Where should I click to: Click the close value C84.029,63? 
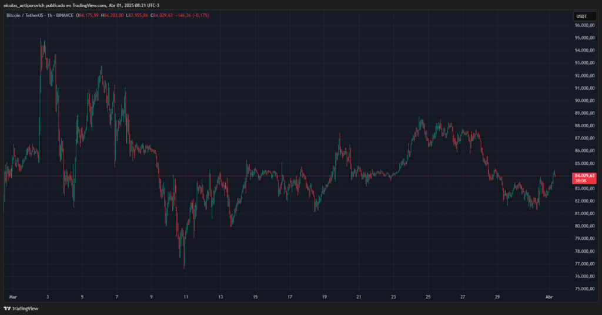click(162, 15)
